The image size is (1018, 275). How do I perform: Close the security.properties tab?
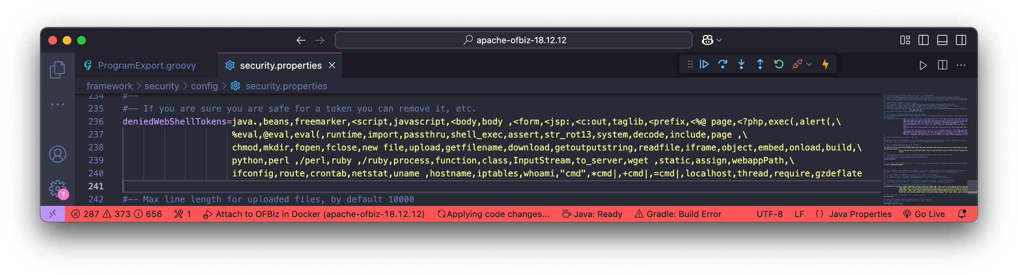332,66
